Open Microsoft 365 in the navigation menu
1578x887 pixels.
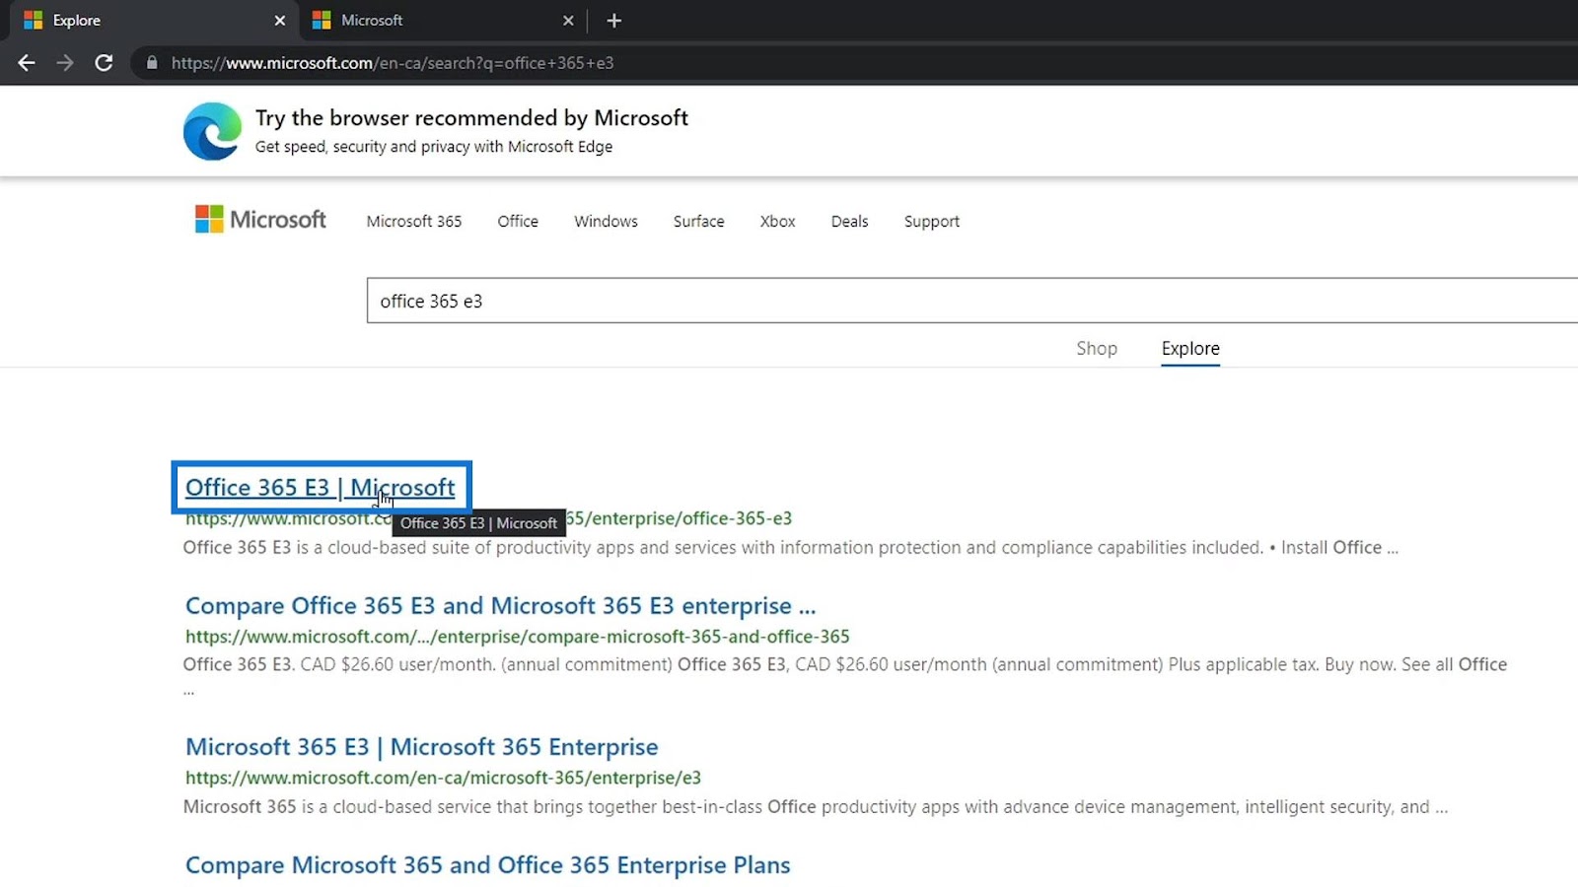[414, 221]
